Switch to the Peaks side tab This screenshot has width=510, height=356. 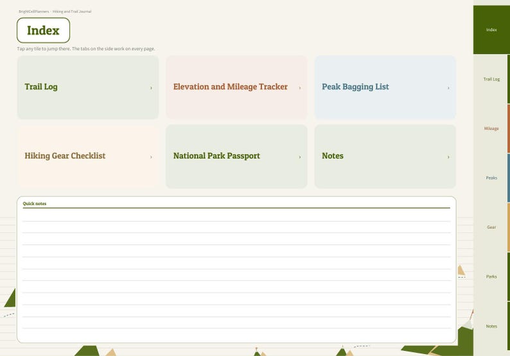pos(491,178)
